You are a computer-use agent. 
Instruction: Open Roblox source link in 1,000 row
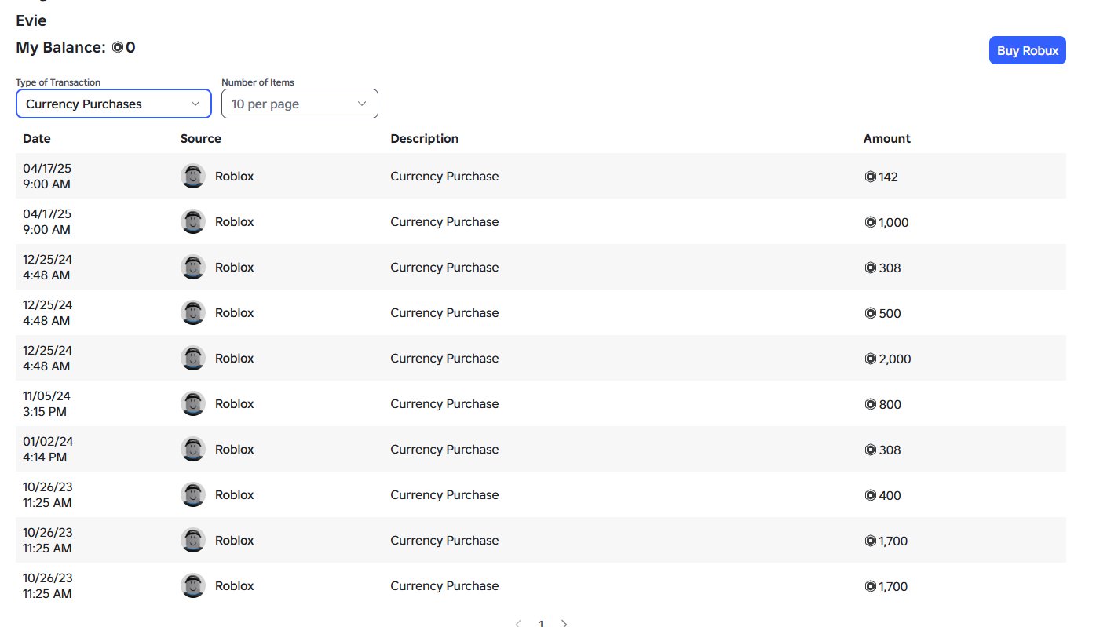point(234,222)
